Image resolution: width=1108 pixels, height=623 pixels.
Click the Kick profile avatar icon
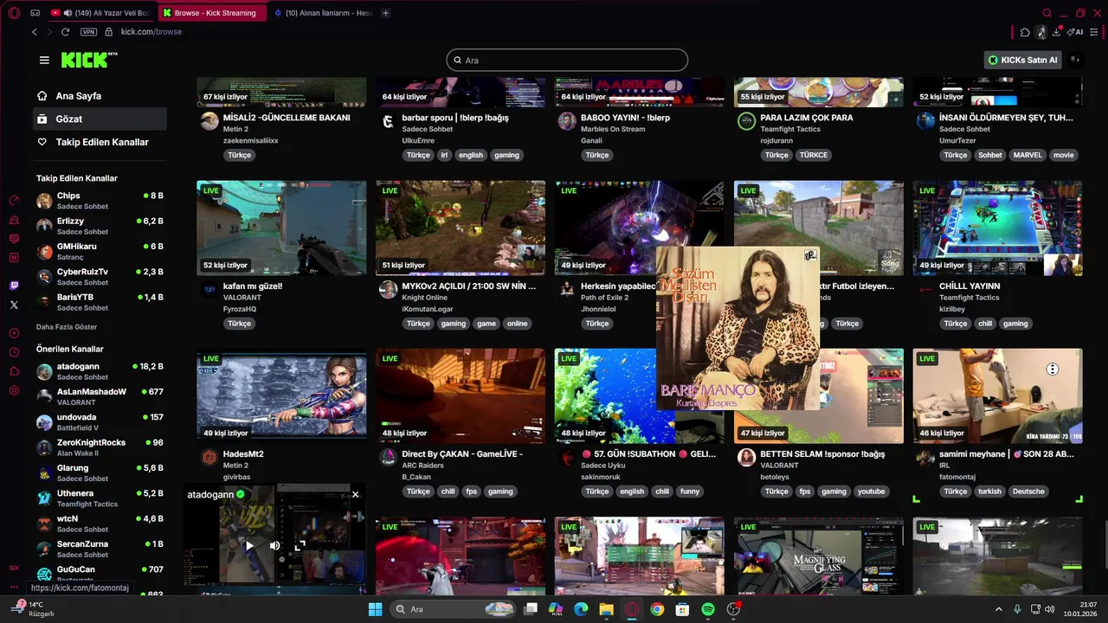click(1075, 60)
